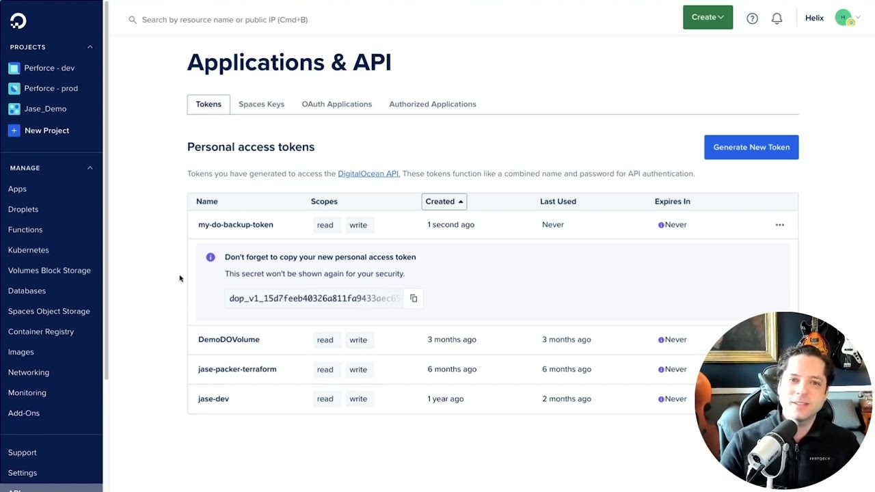Image resolution: width=875 pixels, height=492 pixels.
Task: Click the Expires In info icon for jase-dev
Action: 661,399
